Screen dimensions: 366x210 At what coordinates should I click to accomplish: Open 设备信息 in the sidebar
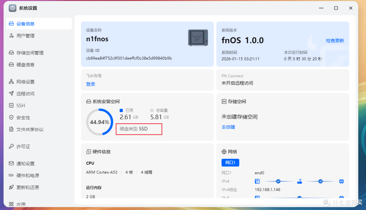click(x=39, y=24)
